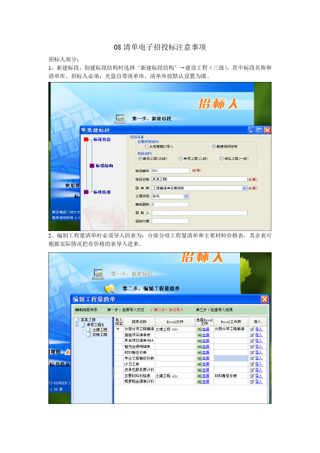
Task: Click the 招标人 input field
Action: click(199, 213)
